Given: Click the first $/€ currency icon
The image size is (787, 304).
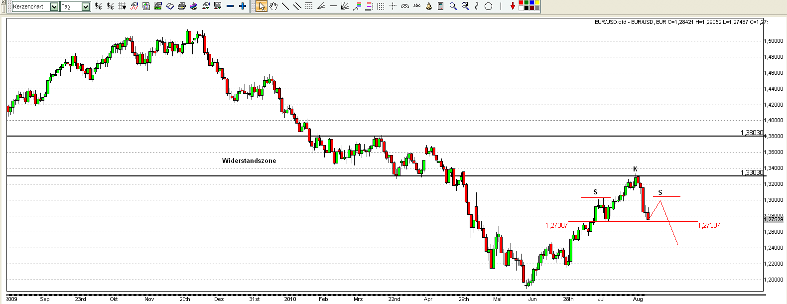Looking at the screenshot, I should click(98, 6).
